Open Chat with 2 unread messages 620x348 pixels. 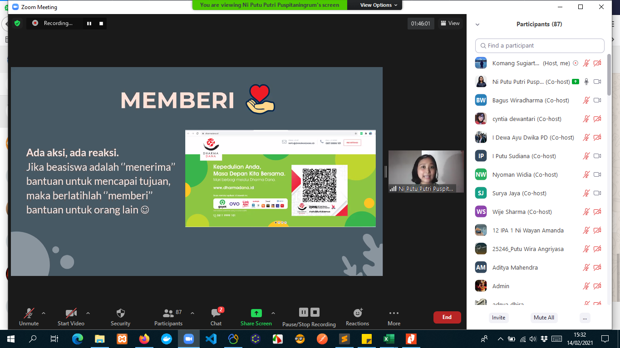[x=216, y=314]
